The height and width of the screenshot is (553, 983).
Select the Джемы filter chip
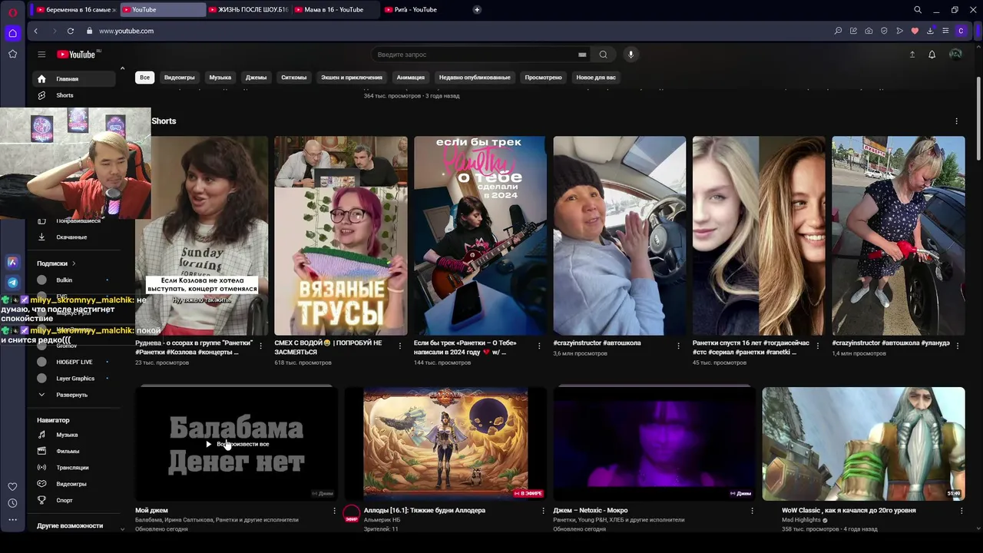click(x=257, y=78)
